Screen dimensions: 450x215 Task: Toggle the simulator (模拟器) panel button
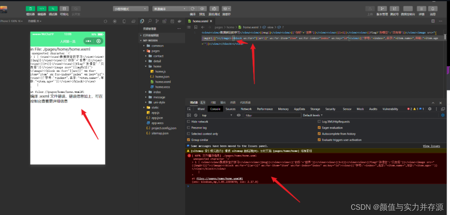point(30,9)
